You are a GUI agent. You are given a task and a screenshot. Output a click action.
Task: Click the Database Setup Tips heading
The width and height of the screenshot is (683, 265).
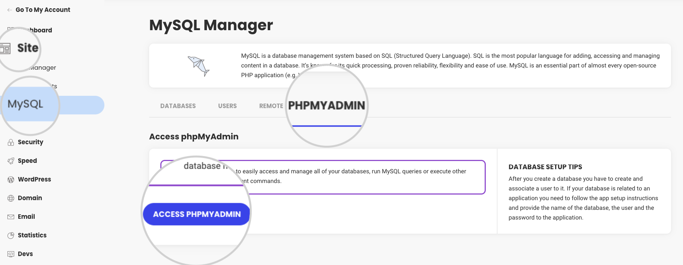click(x=545, y=167)
